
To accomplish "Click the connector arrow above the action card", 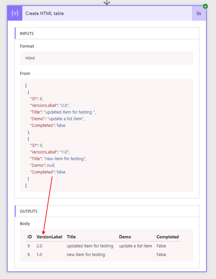I will pyautogui.click(x=107, y=2).
